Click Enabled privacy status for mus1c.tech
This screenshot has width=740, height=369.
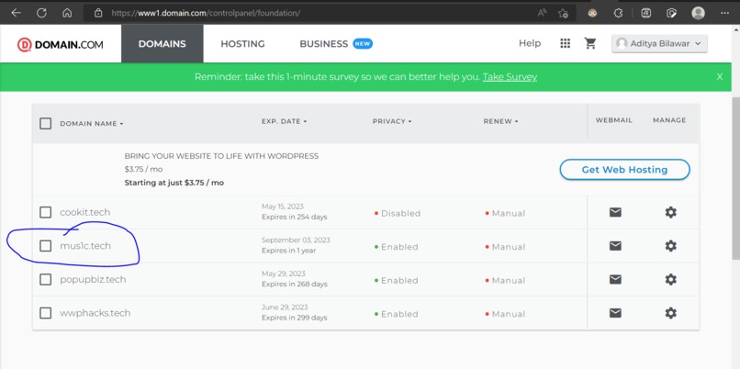396,247
